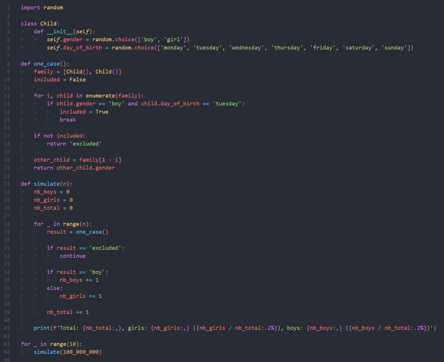The height and width of the screenshot is (362, 444).
Task: Click 'nb_total += 1' on line 39
Action: (68, 312)
